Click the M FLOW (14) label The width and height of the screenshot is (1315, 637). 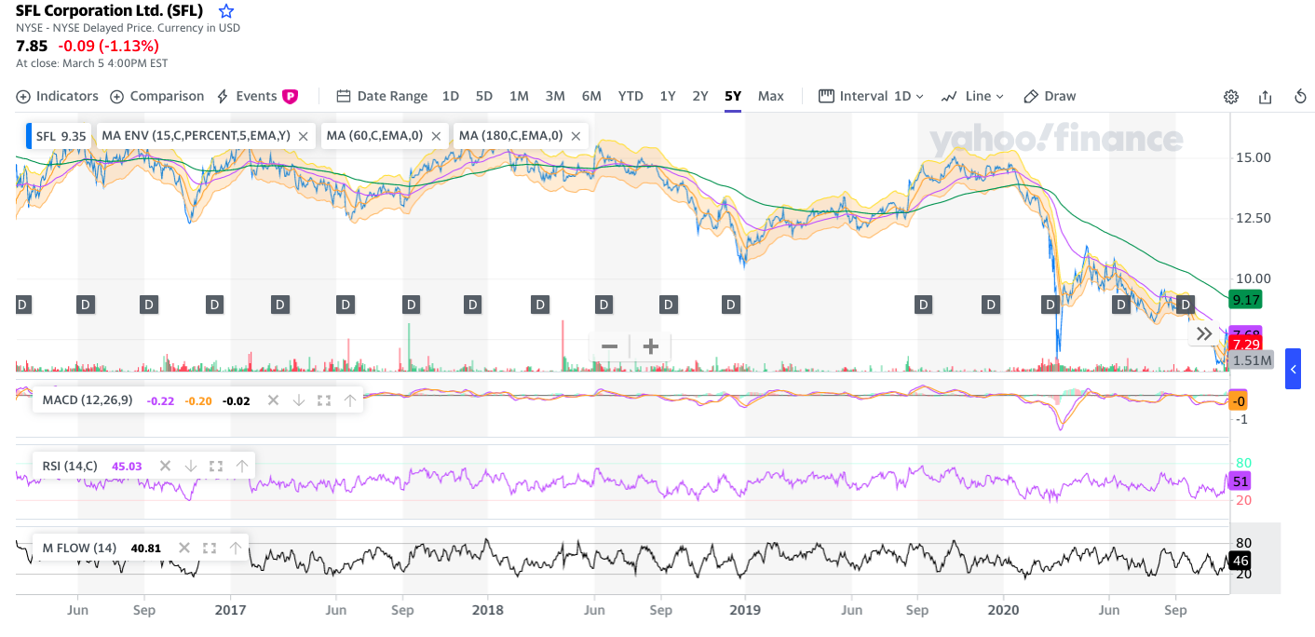click(x=79, y=548)
